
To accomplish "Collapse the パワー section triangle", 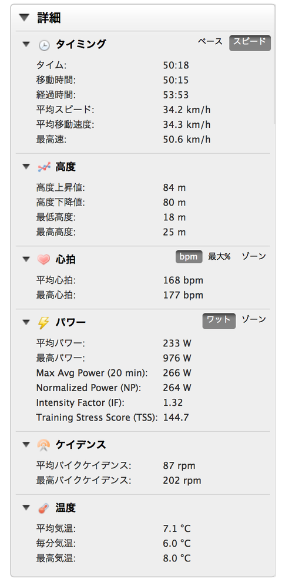I will click(x=25, y=322).
